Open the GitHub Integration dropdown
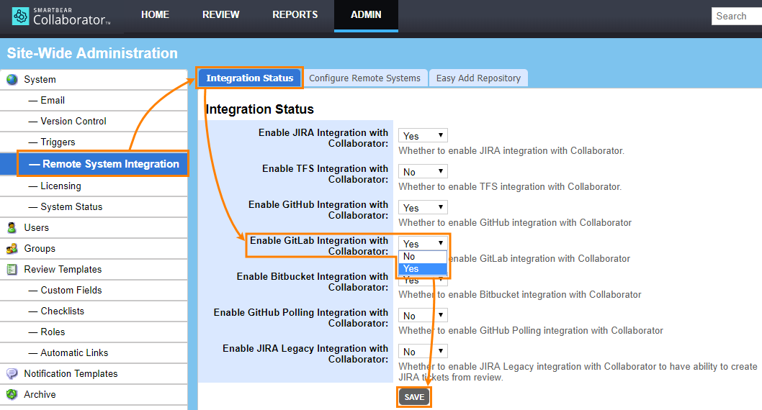Viewport: 762px width, 410px height. click(x=423, y=208)
